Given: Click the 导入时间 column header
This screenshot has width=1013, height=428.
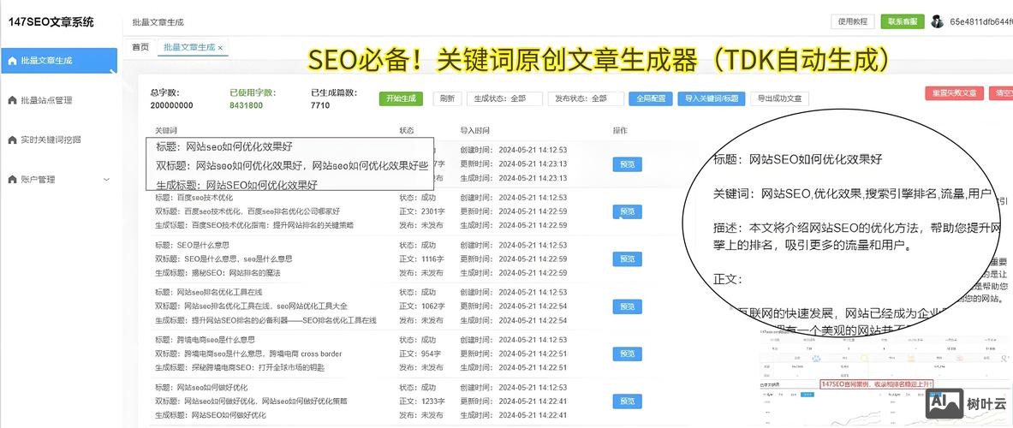Looking at the screenshot, I should pyautogui.click(x=475, y=130).
